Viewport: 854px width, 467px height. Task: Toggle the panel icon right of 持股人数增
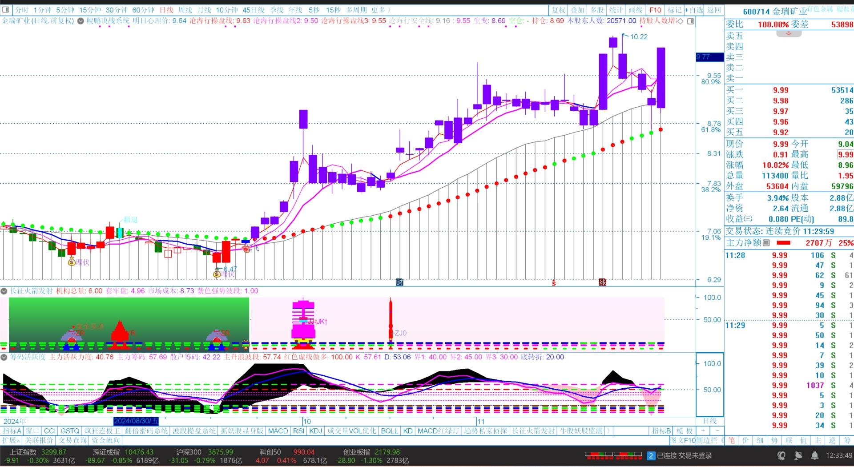[690, 21]
